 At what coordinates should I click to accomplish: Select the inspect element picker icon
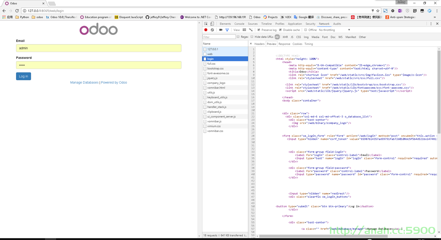pos(206,24)
